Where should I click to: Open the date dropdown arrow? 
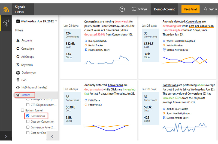pos(56,21)
